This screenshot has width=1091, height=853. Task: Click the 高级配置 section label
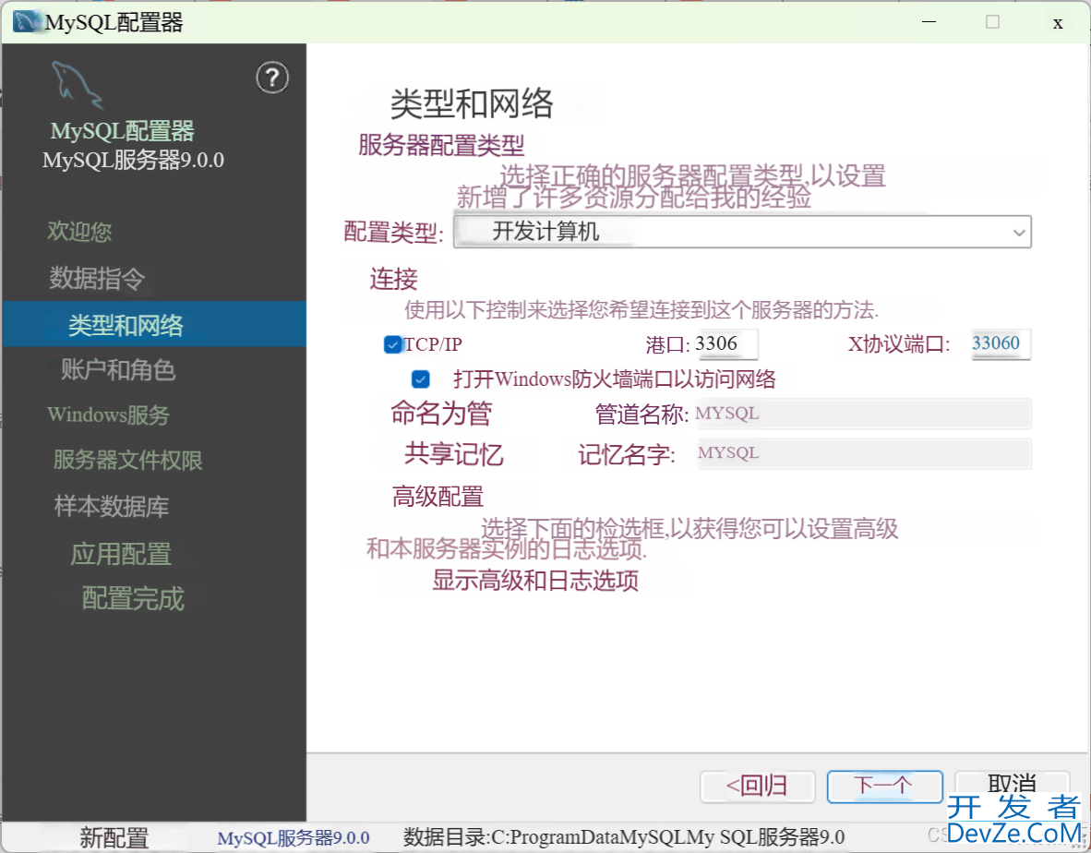coord(438,497)
